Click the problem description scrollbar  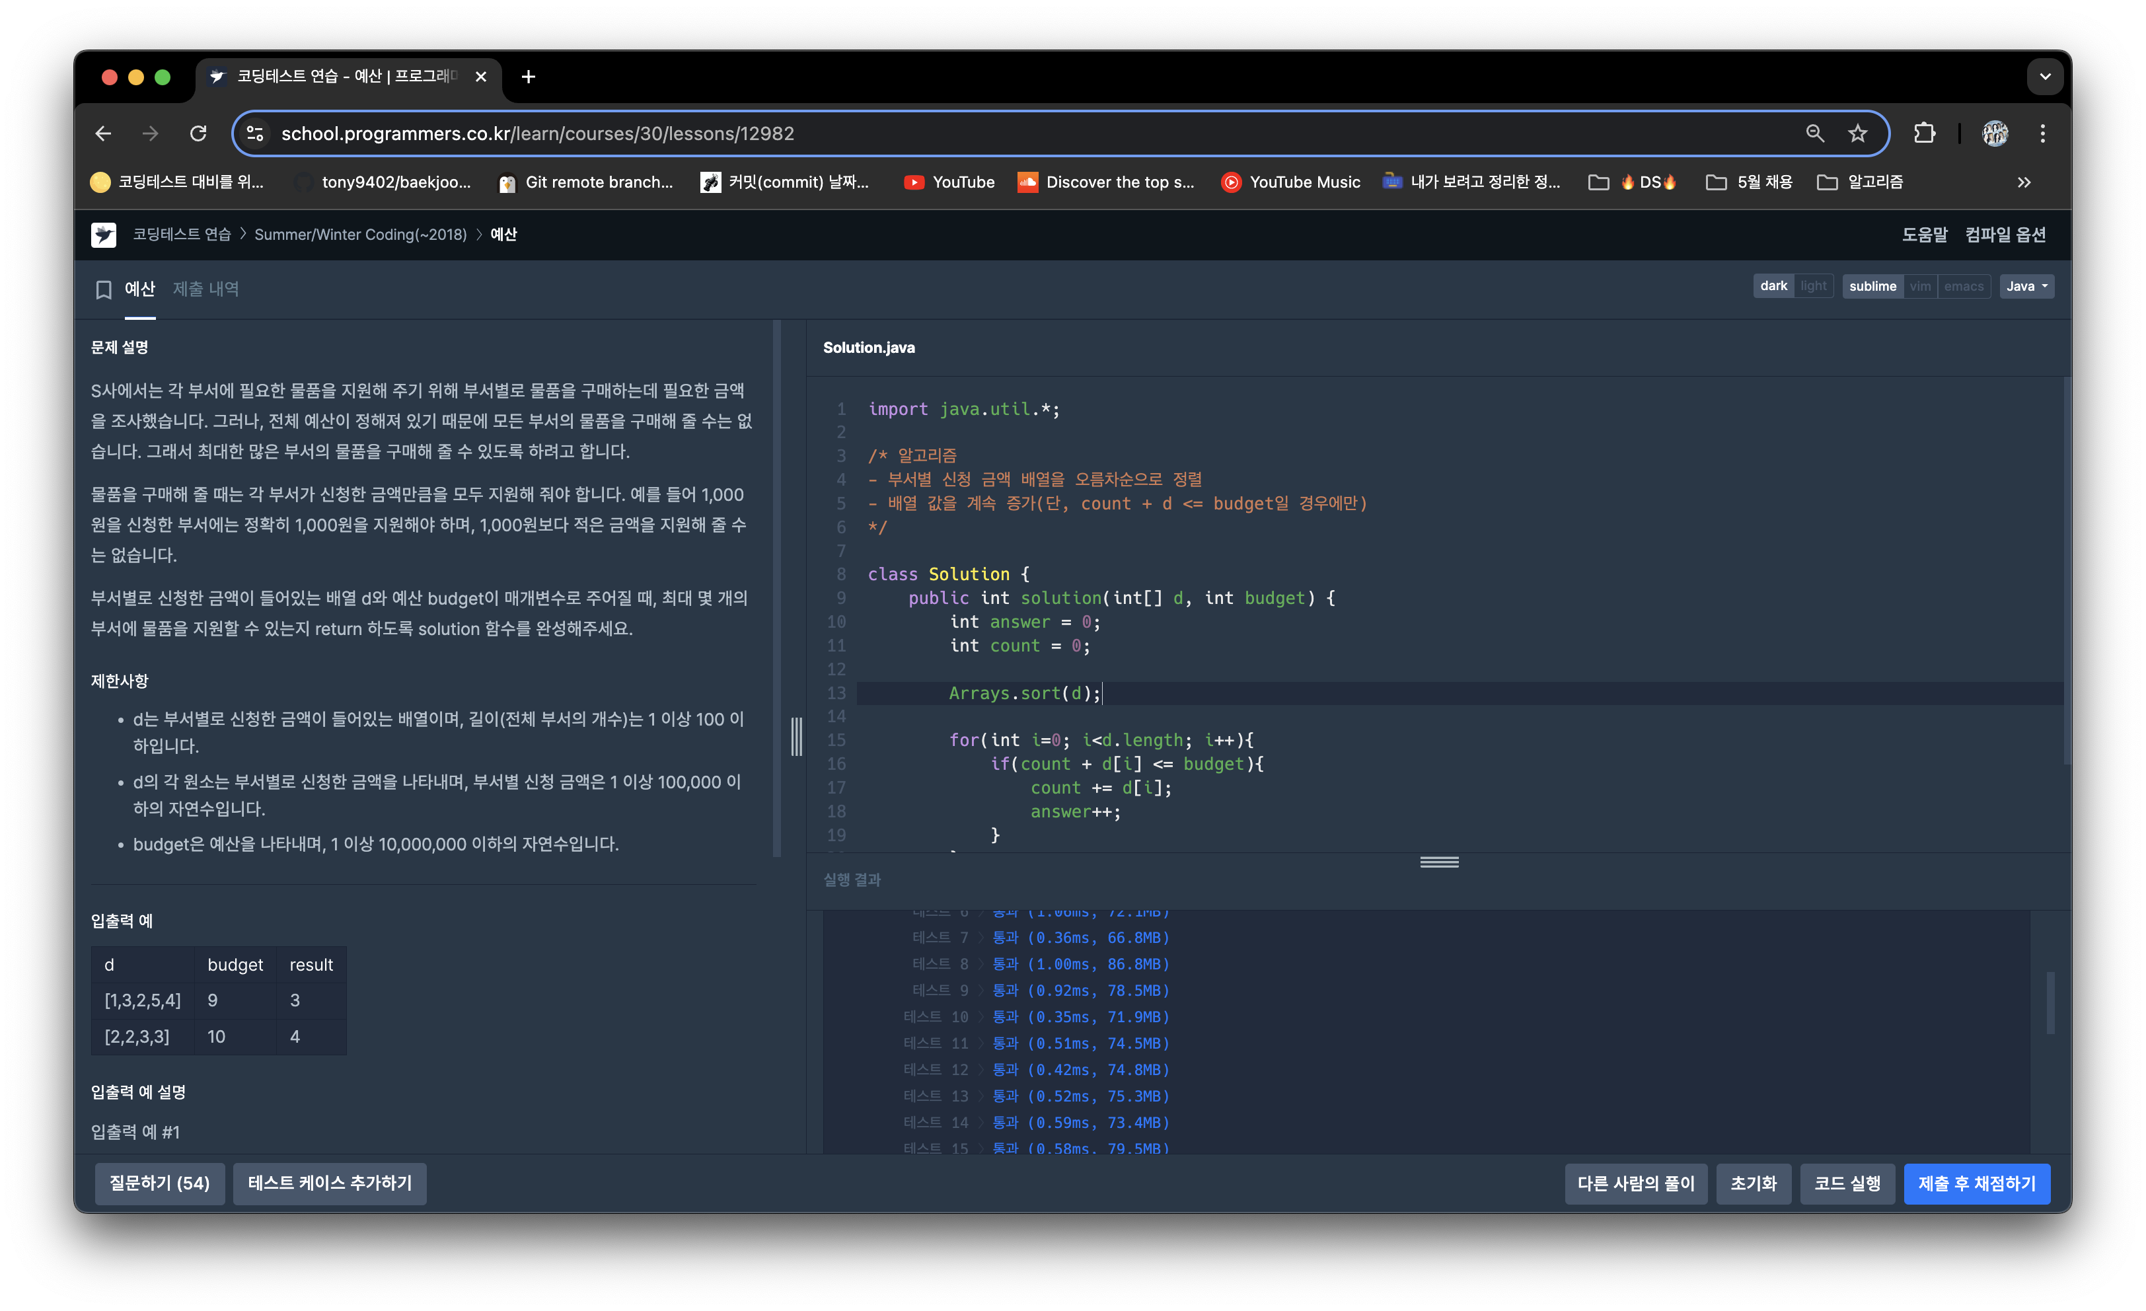777,589
